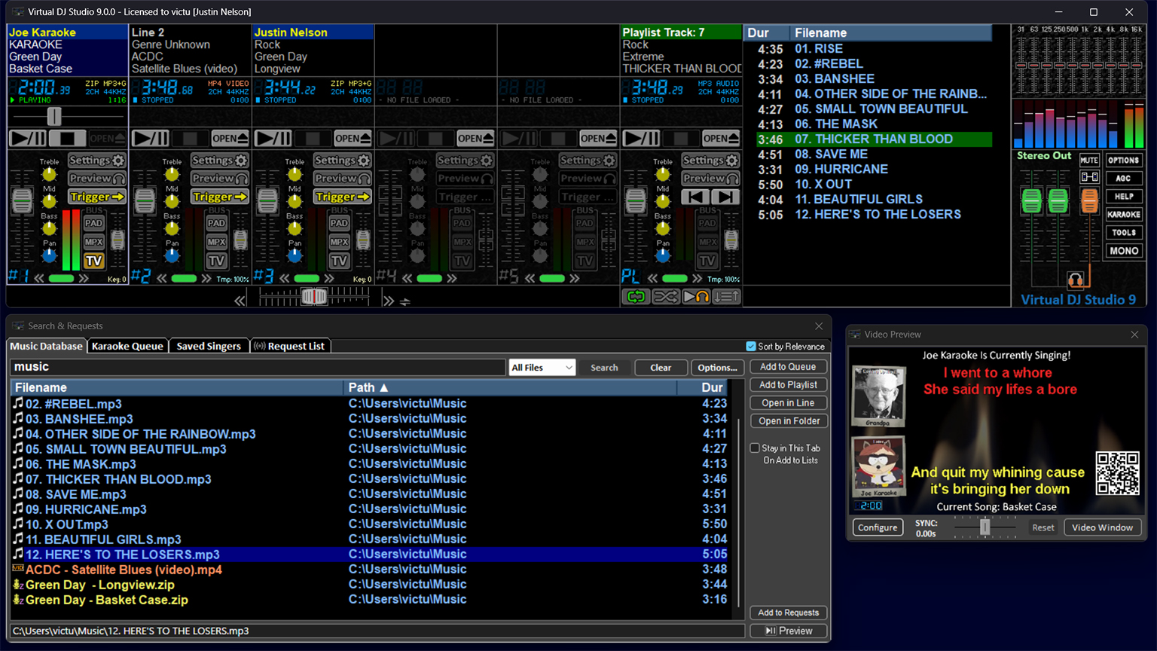Viewport: 1157px width, 651px height.
Task: Click the OPTIONS button in master section
Action: [1124, 160]
